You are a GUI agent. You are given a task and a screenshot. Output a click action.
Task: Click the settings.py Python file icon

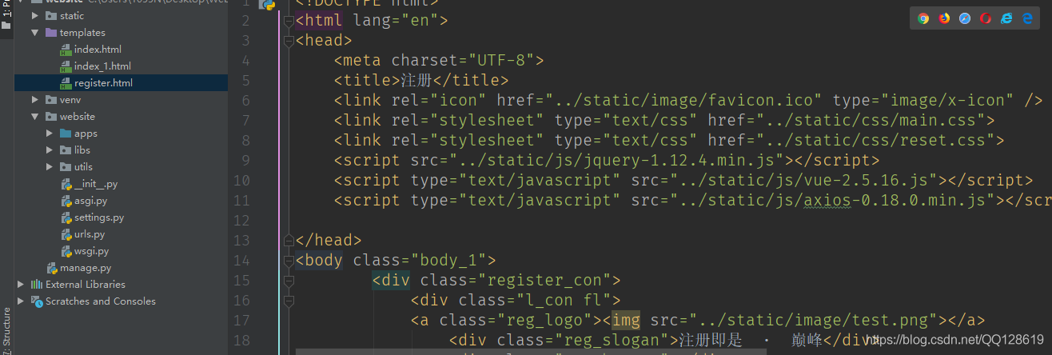[66, 217]
